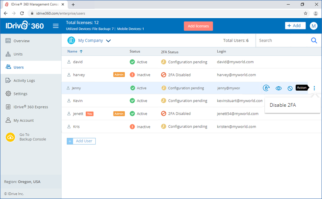
Task: Click the browser address bar URL
Action: point(61,13)
